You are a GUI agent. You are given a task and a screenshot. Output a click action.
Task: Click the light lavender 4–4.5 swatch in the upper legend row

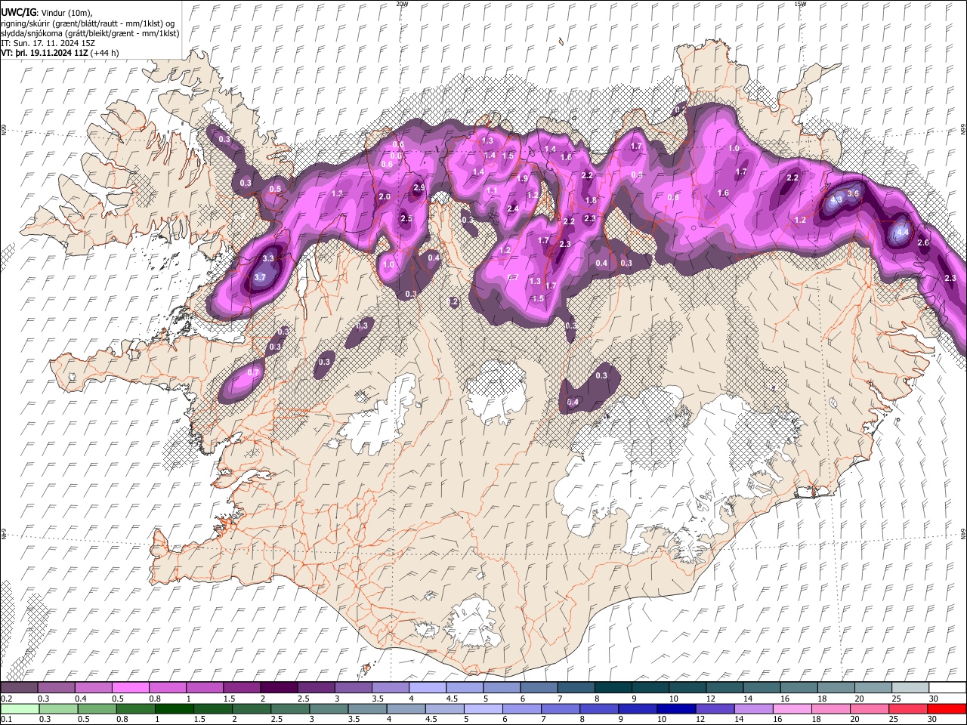[428, 688]
